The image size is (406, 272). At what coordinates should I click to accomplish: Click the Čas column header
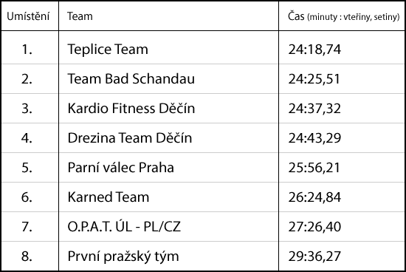pyautogui.click(x=344, y=16)
